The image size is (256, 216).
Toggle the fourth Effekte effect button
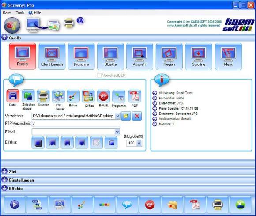click(82, 143)
